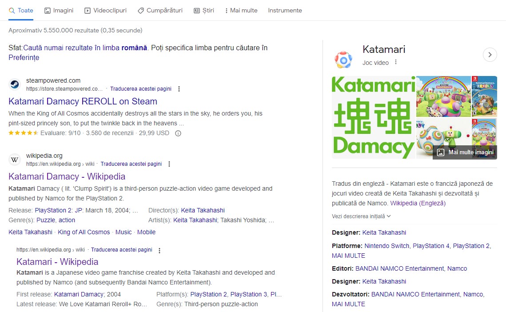This screenshot has height=312, width=506.
Task: Open the PlayStation 4 platform link
Action: (431, 246)
